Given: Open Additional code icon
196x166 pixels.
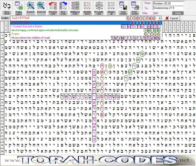Looking at the screenshot, I should point(75,6).
